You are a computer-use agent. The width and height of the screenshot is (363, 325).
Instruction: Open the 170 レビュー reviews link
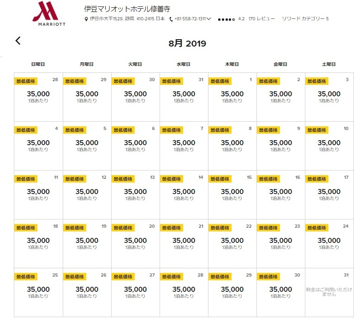[x=262, y=19]
